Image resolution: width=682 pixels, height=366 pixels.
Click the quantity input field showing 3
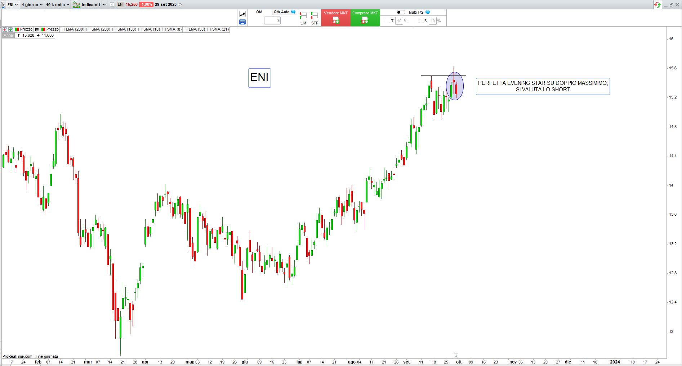pos(272,21)
